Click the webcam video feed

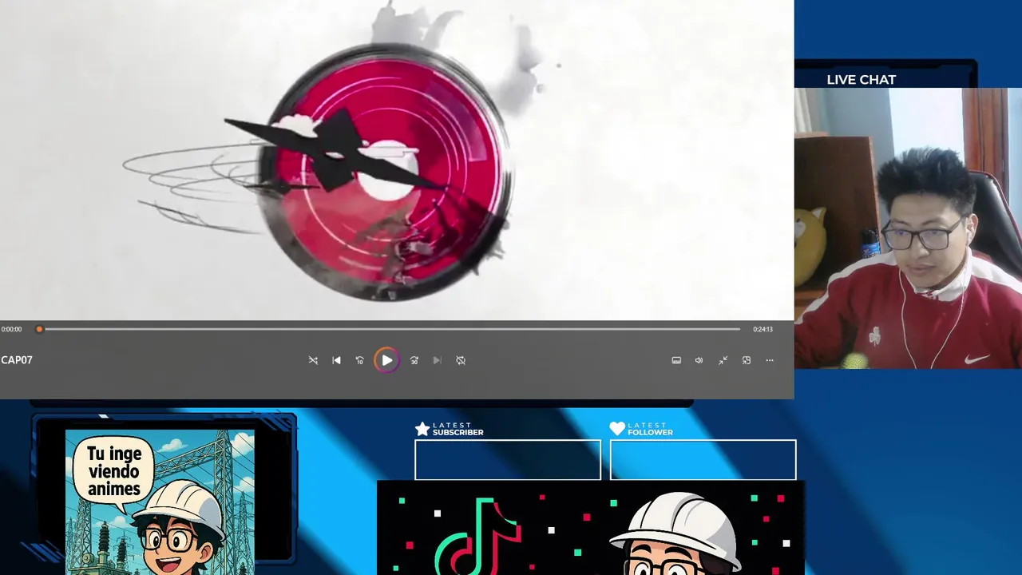(908, 228)
